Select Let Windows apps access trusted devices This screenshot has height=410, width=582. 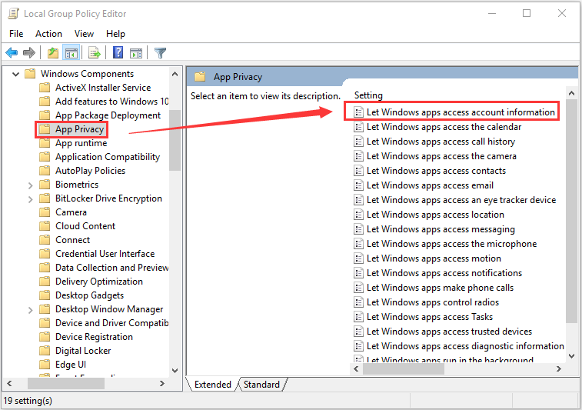449,332
